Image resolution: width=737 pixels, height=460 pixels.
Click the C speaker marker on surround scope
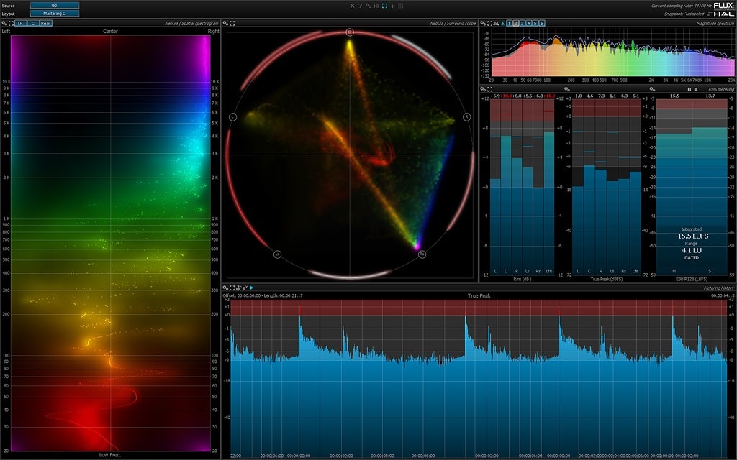[350, 32]
